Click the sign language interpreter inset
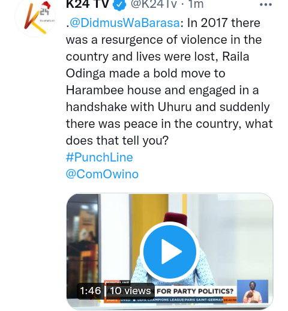 [253, 291]
